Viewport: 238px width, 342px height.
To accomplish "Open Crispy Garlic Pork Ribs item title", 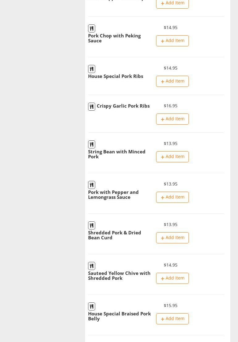I will (x=123, y=106).
